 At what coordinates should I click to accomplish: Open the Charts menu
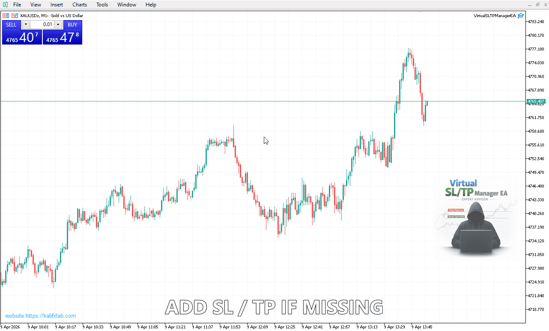pyautogui.click(x=80, y=5)
